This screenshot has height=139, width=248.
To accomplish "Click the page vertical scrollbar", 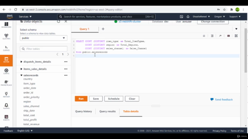I will click(246, 51).
